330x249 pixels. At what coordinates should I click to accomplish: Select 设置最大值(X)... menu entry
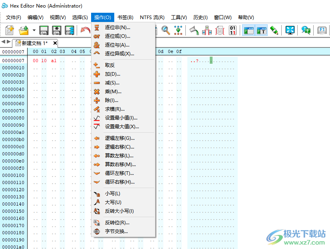point(123,127)
